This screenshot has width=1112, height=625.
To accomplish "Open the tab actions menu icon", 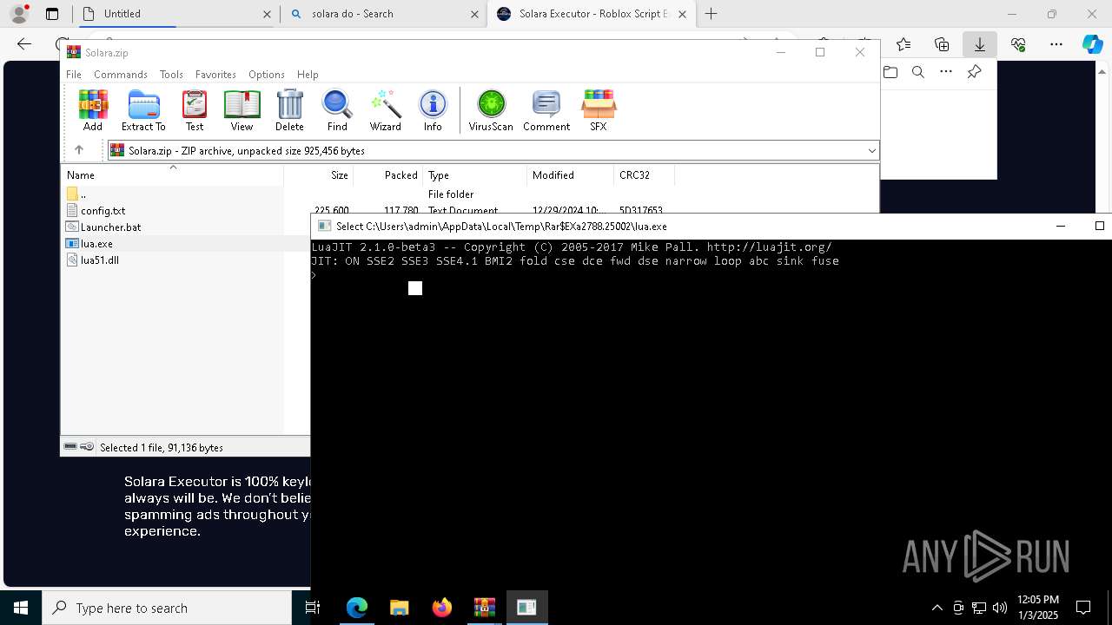I will (x=52, y=14).
